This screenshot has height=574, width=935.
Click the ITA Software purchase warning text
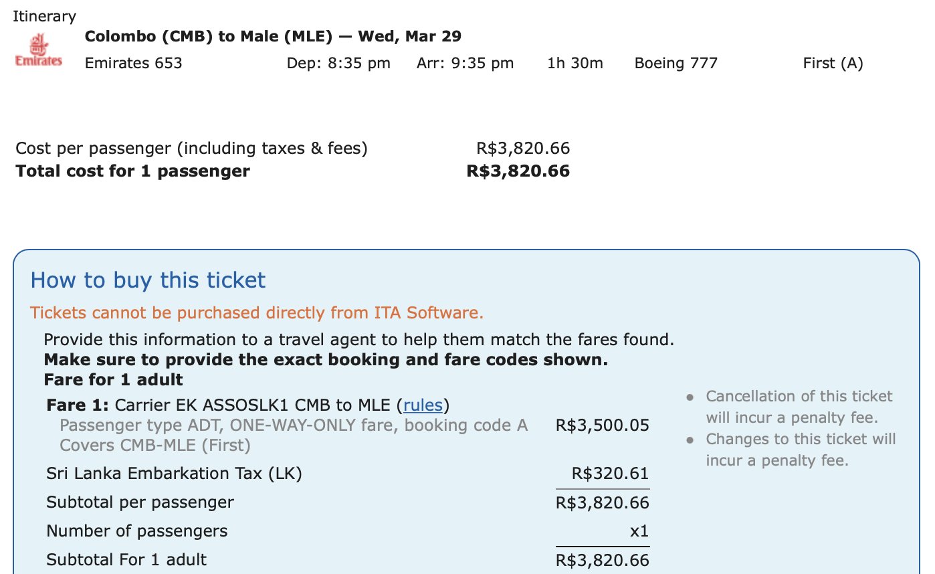257,312
